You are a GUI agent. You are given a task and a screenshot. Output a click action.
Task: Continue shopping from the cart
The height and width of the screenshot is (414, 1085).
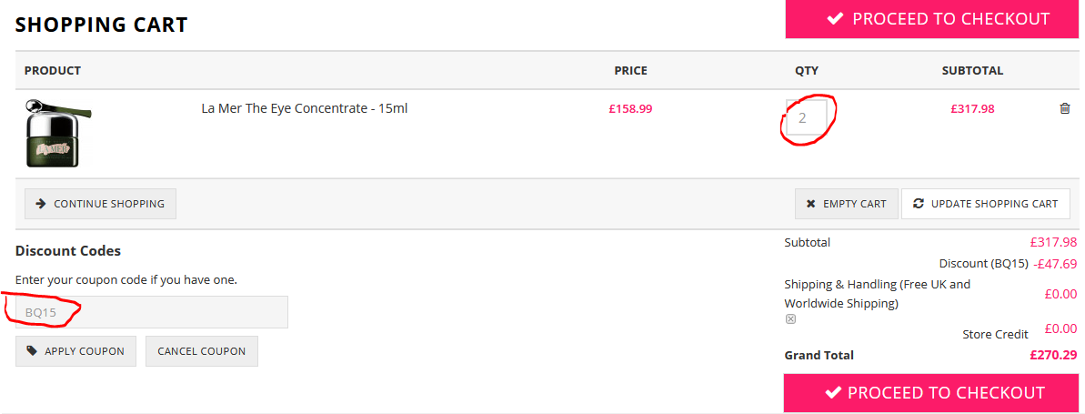coord(100,204)
